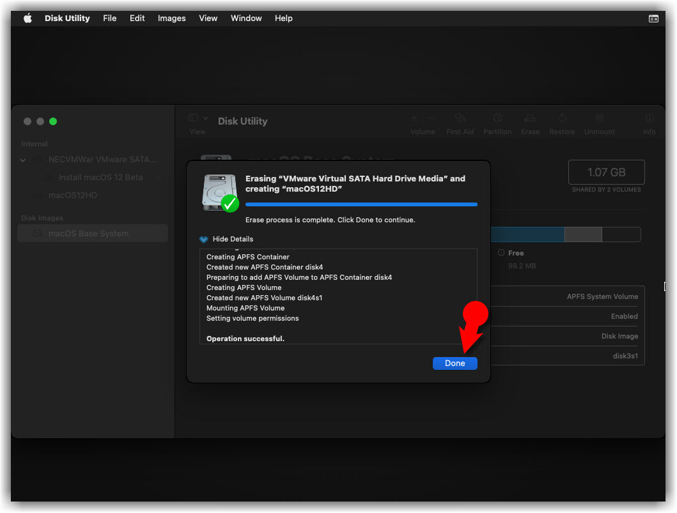The height and width of the screenshot is (513, 677).
Task: Click 'Creating APFS Volume' log line
Action: [x=244, y=287]
